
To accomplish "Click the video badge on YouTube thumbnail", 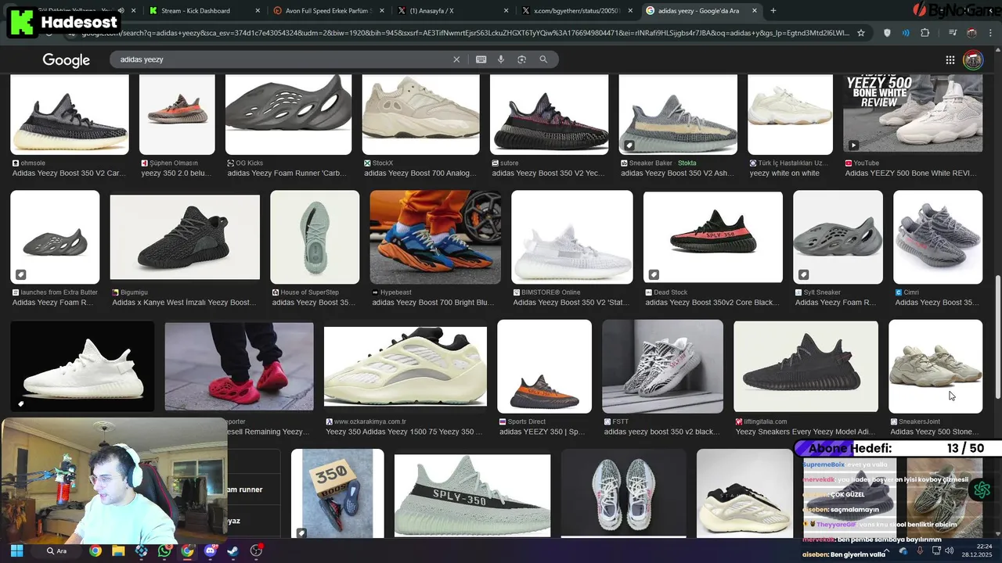I will click(853, 145).
